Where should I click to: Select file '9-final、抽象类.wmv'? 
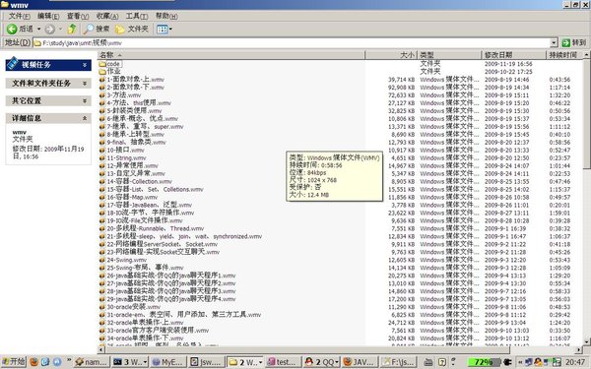(x=136, y=143)
